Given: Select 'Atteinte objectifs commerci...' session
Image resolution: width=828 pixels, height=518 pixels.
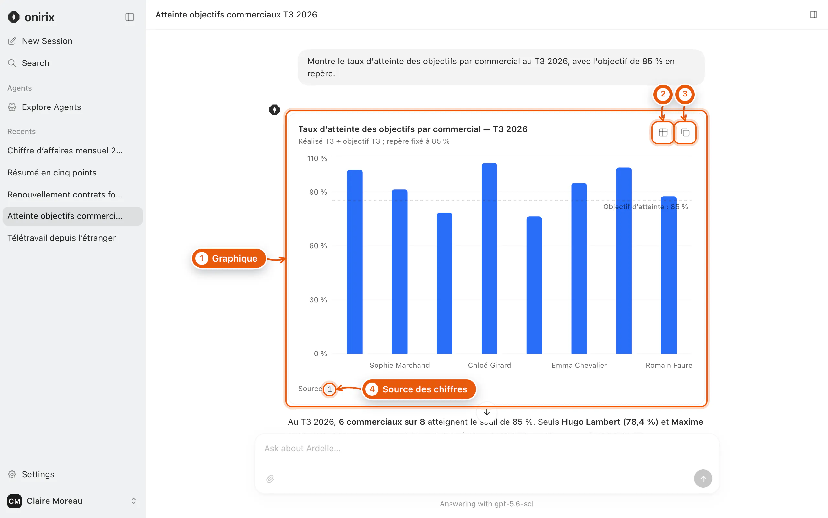Looking at the screenshot, I should [x=72, y=216].
